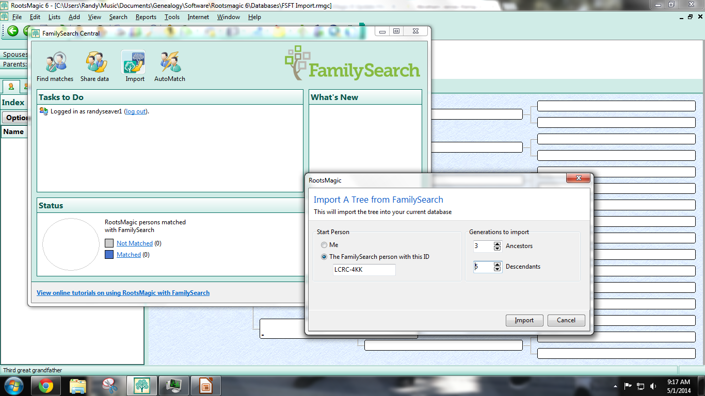Open the Matched link
The width and height of the screenshot is (705, 396).
pyautogui.click(x=129, y=255)
